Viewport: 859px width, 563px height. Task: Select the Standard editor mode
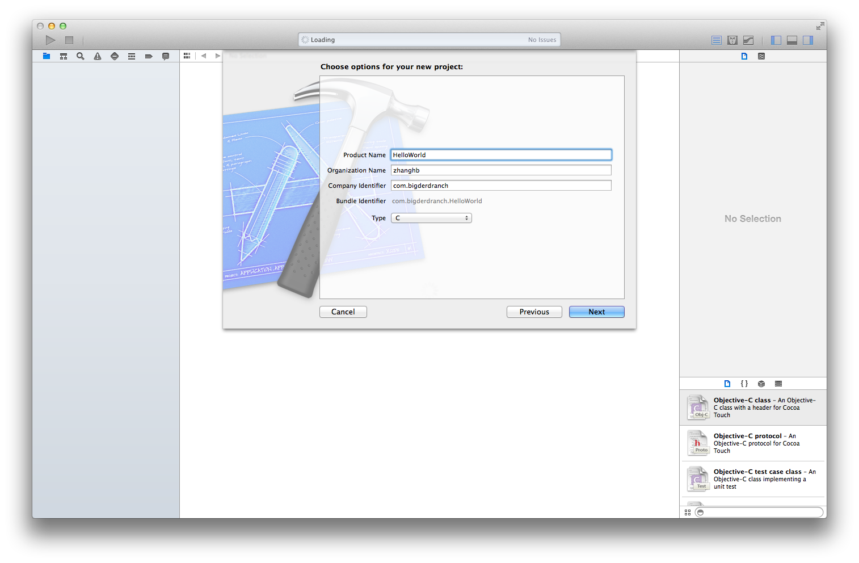[x=717, y=40]
